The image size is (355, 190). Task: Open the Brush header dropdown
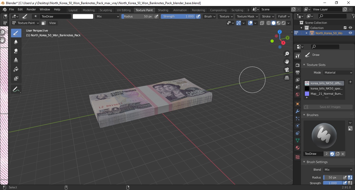[x=210, y=16]
